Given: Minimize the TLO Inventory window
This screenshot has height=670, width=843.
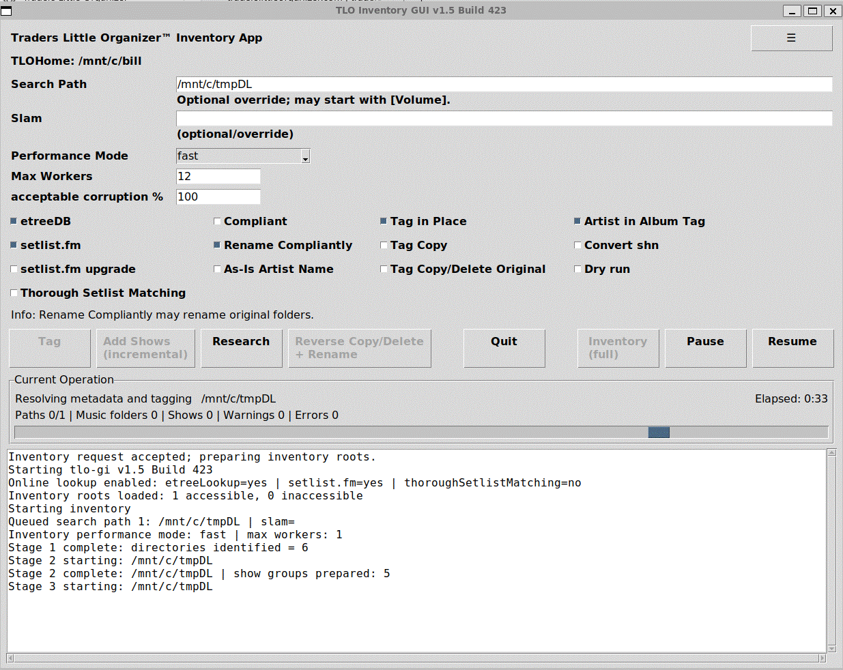Looking at the screenshot, I should pos(792,11).
